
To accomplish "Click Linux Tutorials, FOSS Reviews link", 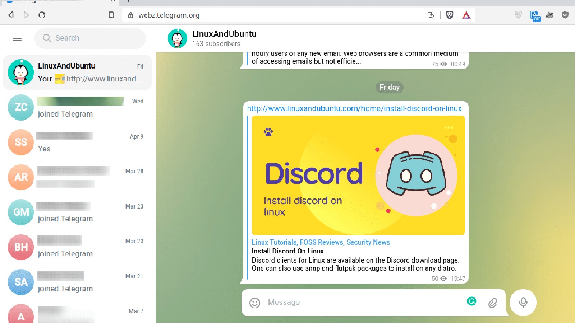I will (x=321, y=242).
